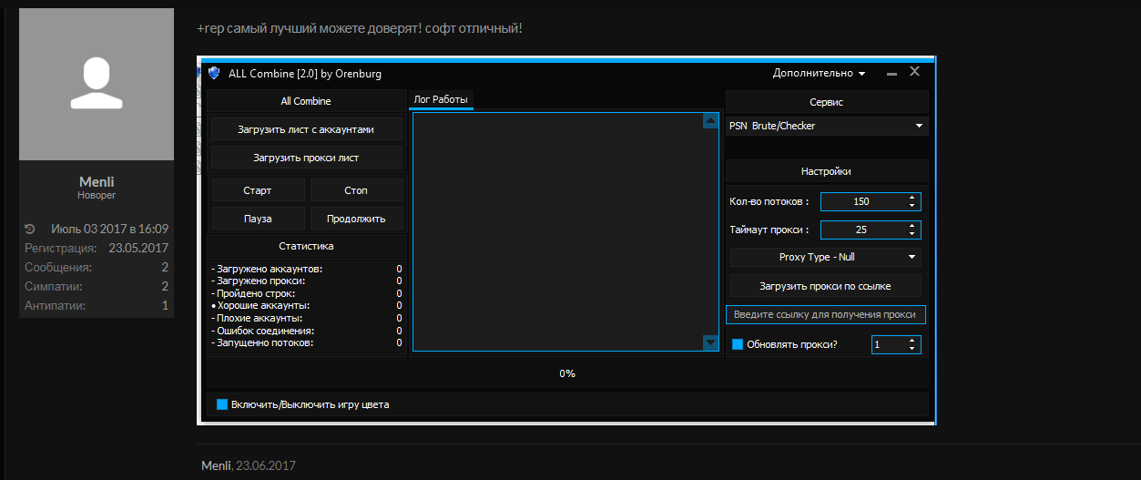
Task: Click the Запущенно потоков statistics row
Action: click(x=306, y=342)
